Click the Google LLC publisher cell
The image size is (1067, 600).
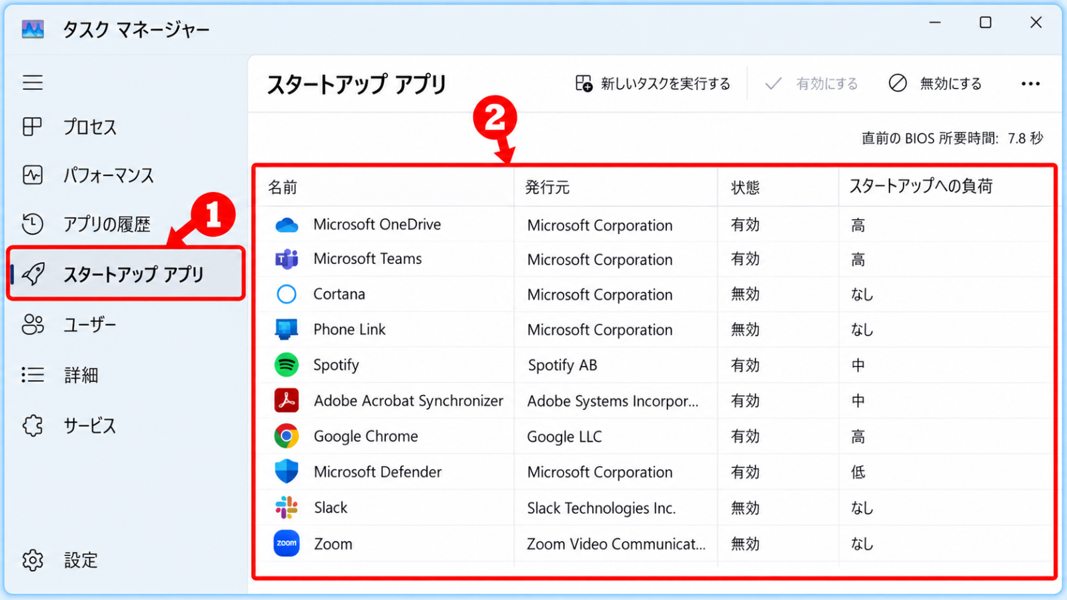click(564, 437)
